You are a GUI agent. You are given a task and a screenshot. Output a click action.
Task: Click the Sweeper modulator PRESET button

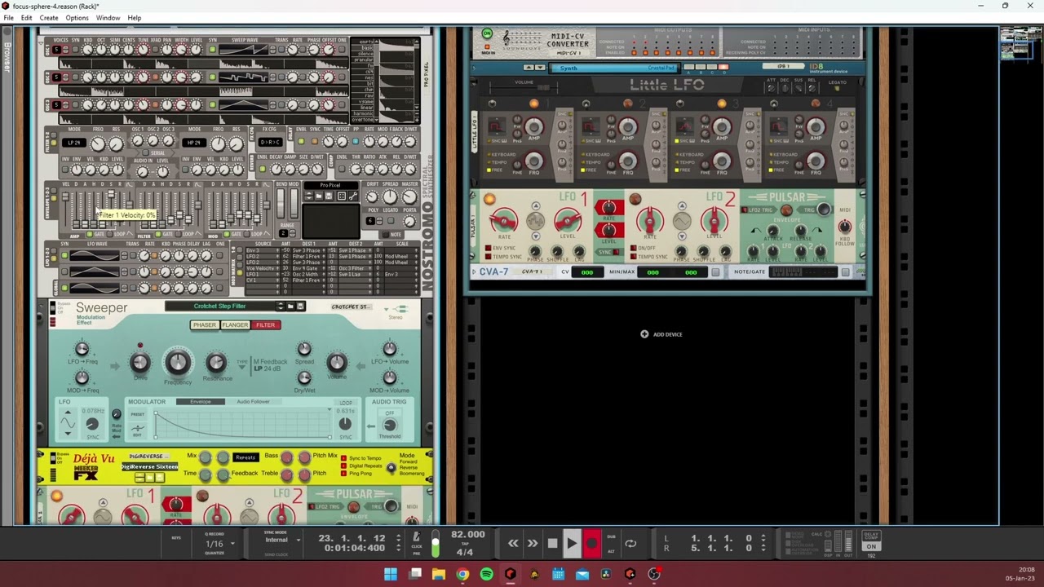pos(137,414)
